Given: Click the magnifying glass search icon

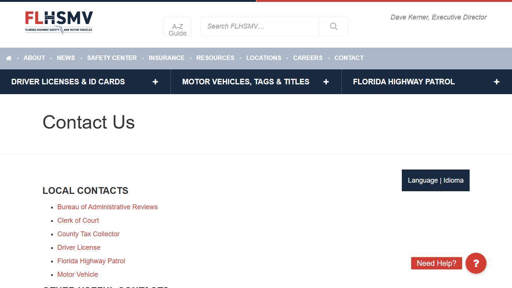Looking at the screenshot, I should pyautogui.click(x=333, y=26).
